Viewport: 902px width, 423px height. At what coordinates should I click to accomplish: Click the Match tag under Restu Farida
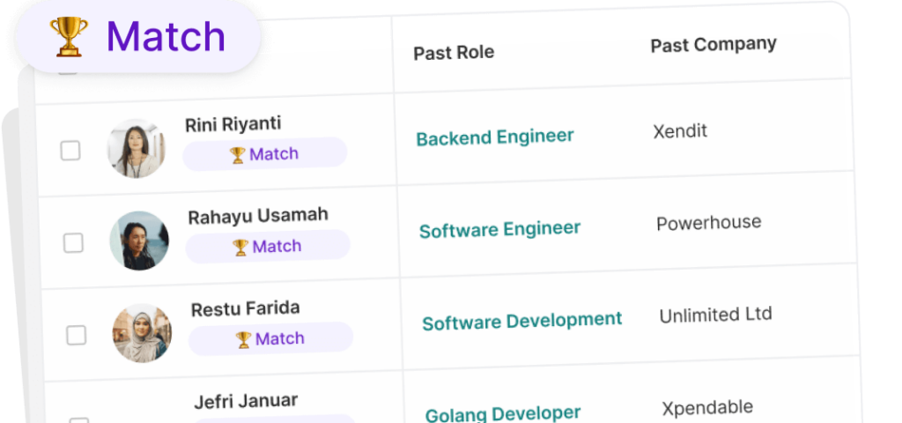pos(270,339)
